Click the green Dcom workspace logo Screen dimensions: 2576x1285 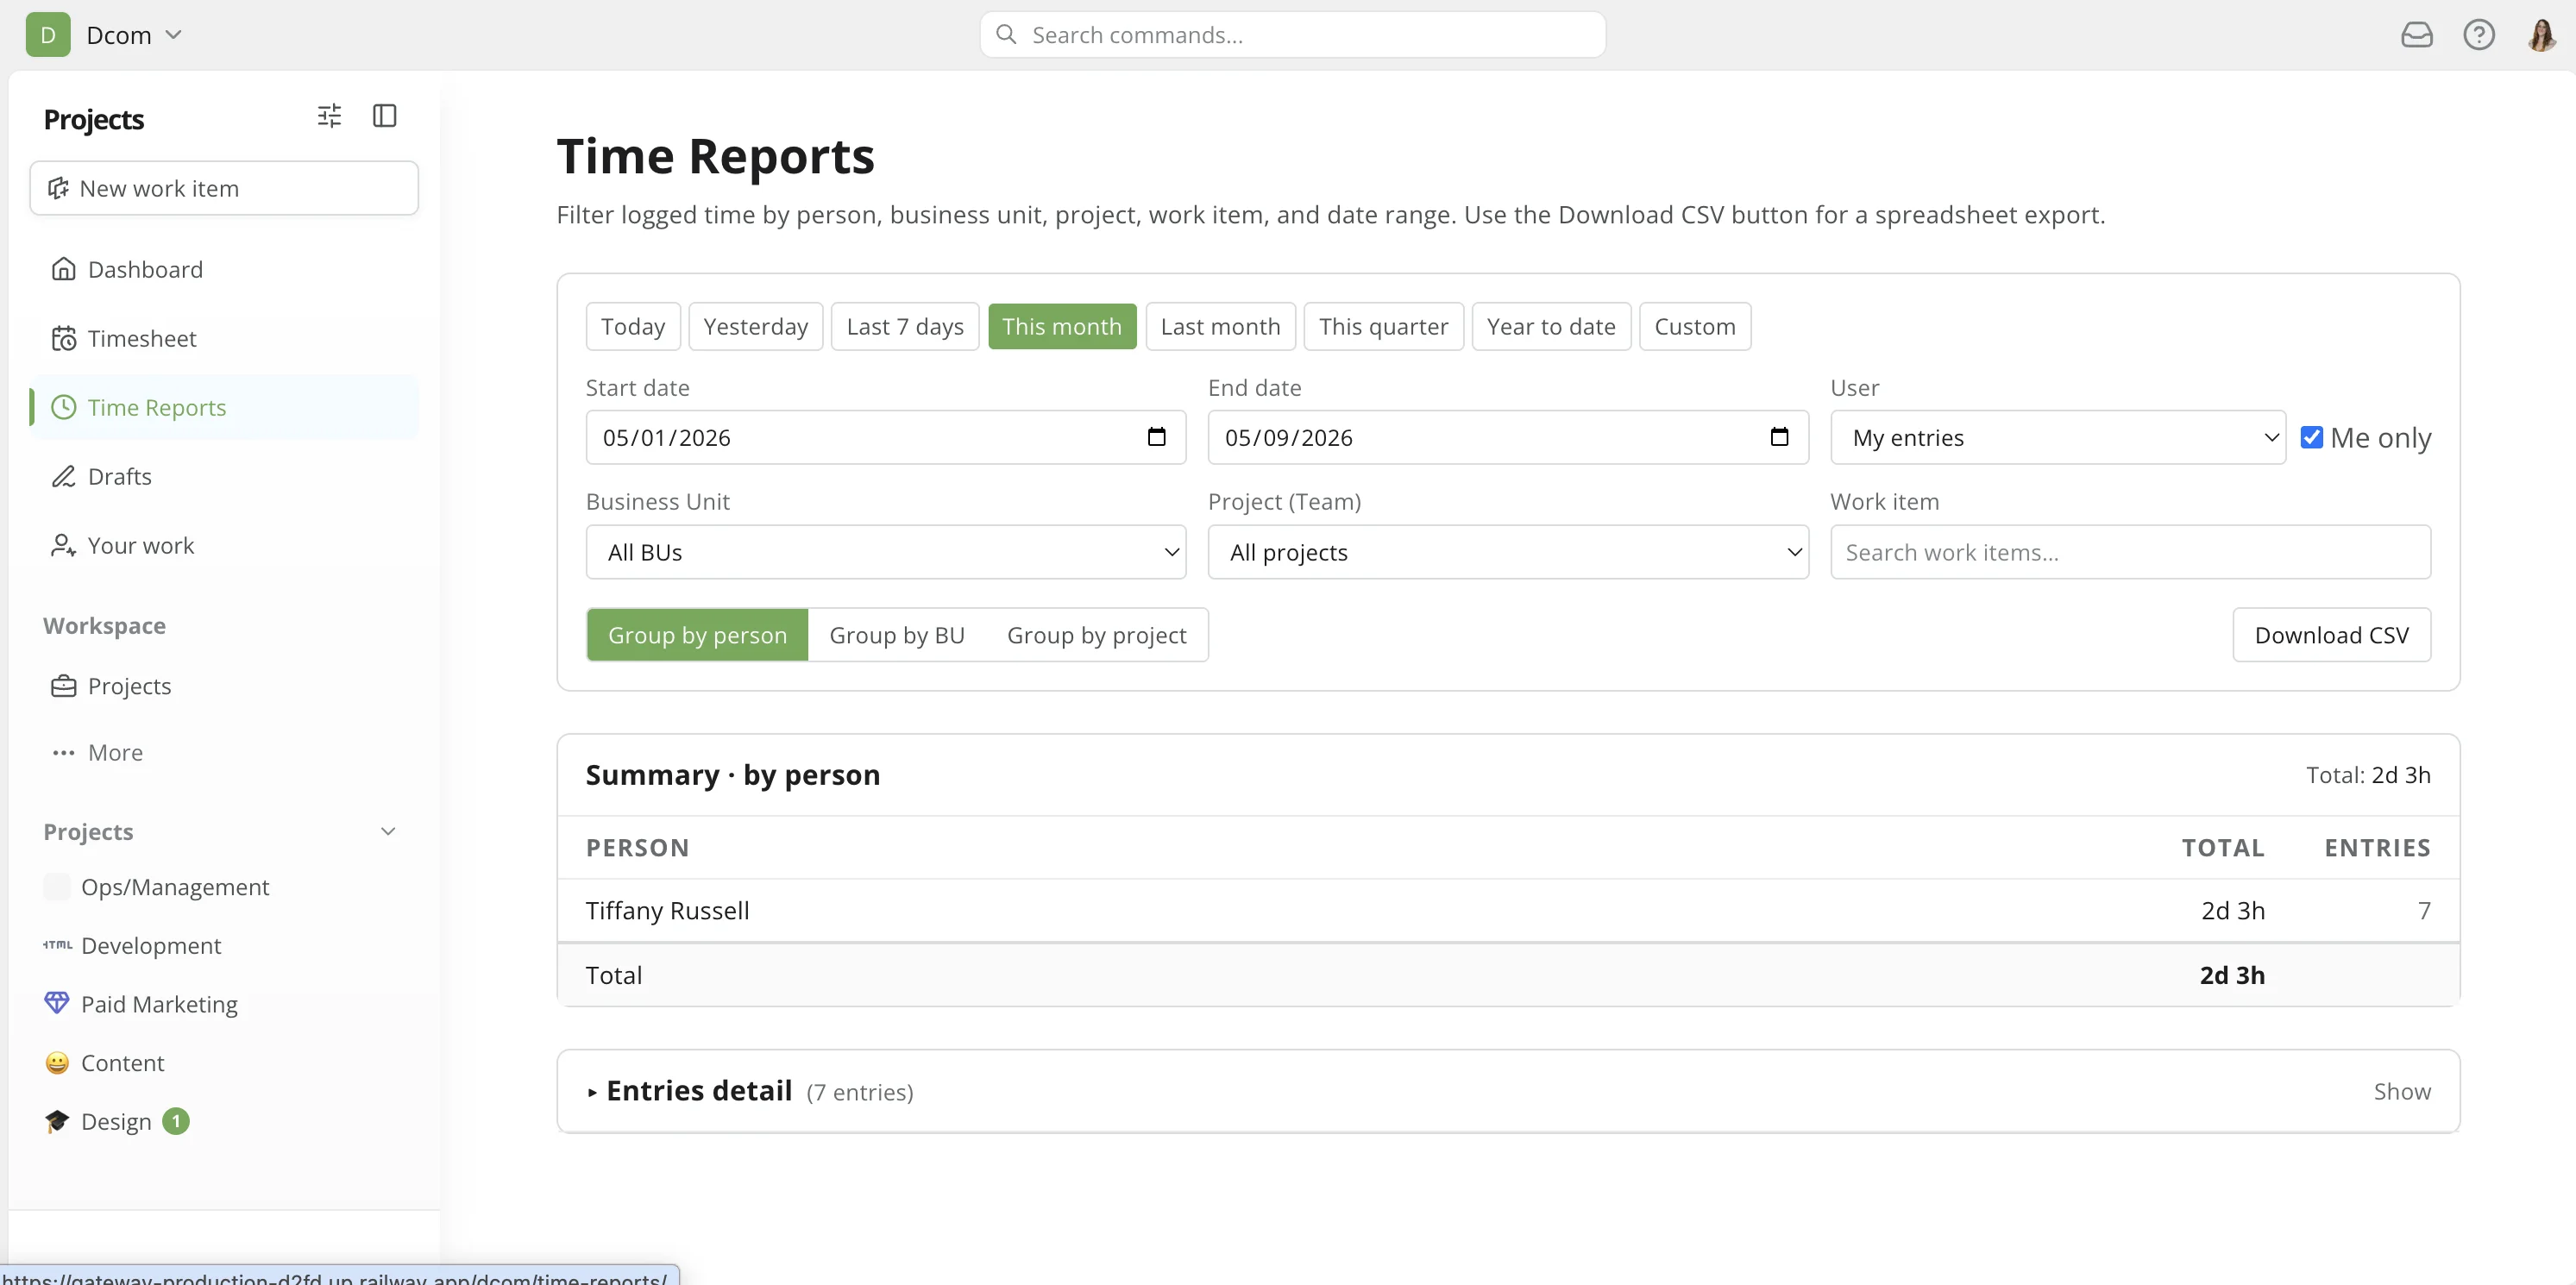48,35
